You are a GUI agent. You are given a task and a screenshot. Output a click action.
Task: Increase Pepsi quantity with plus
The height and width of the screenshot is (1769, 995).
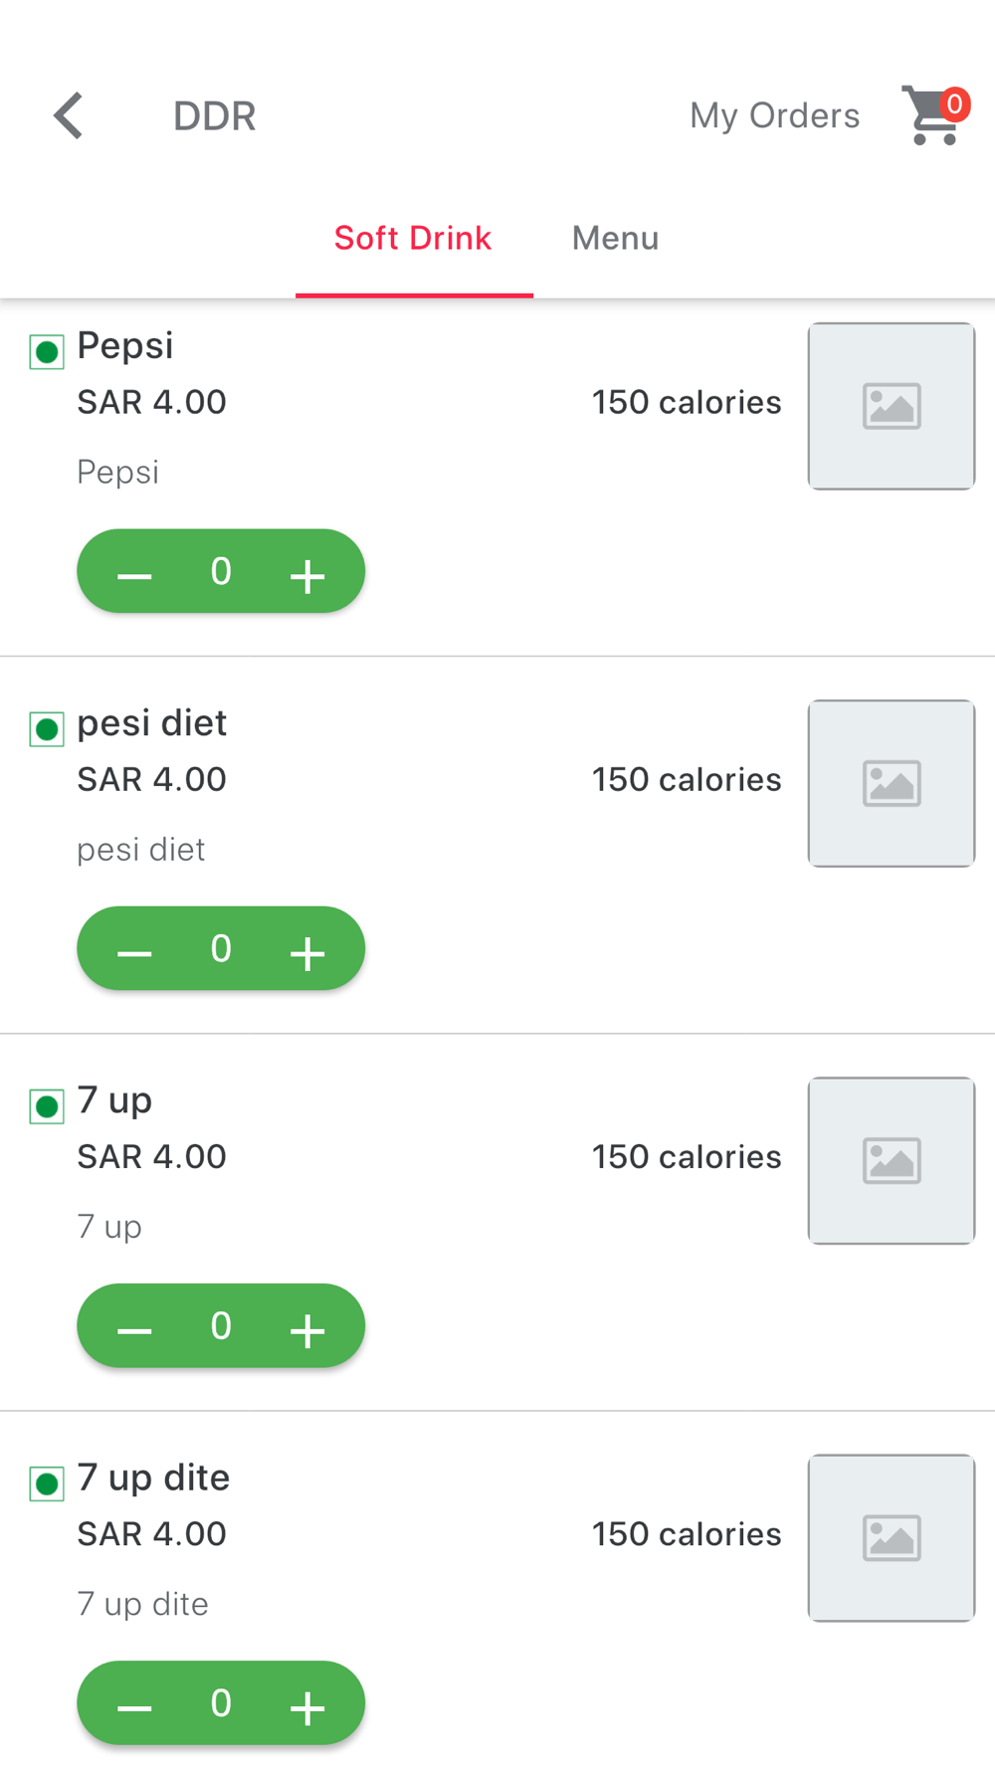(307, 575)
